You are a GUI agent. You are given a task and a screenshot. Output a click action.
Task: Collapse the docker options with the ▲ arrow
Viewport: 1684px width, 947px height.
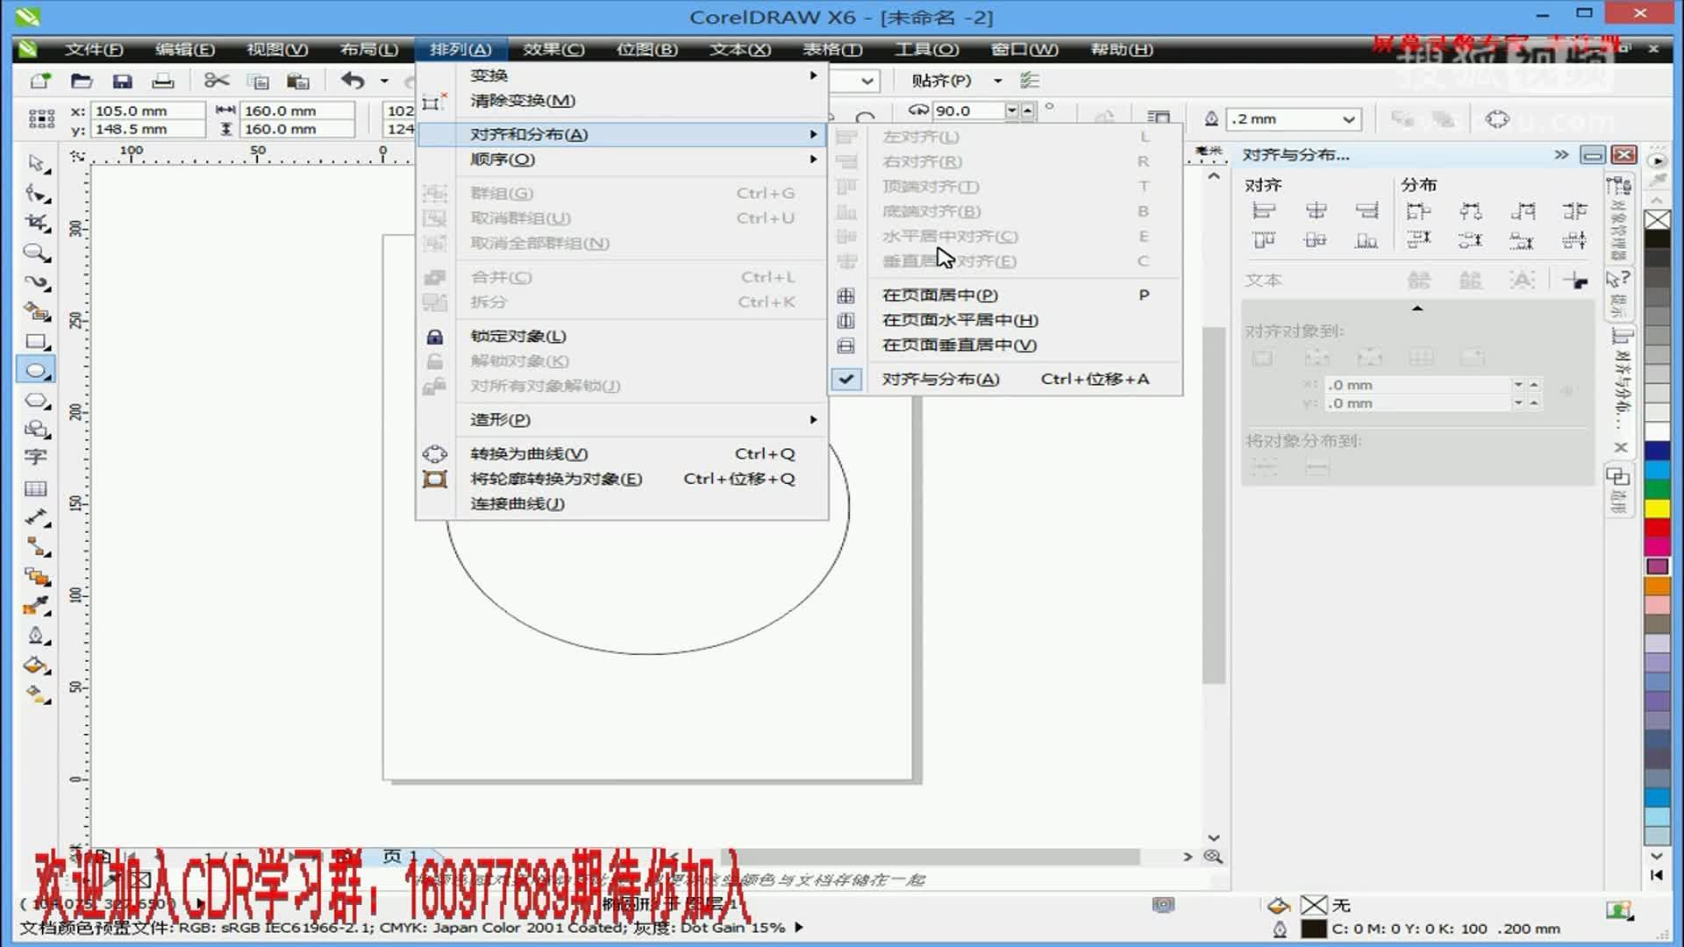pos(1418,308)
